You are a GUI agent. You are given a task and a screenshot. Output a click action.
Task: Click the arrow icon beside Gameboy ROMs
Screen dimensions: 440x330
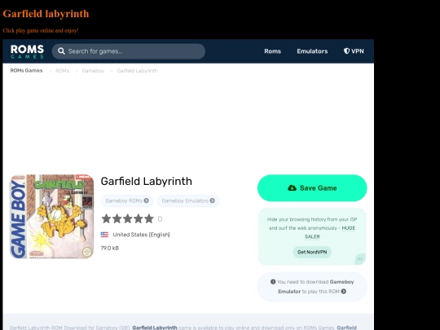click(x=146, y=200)
